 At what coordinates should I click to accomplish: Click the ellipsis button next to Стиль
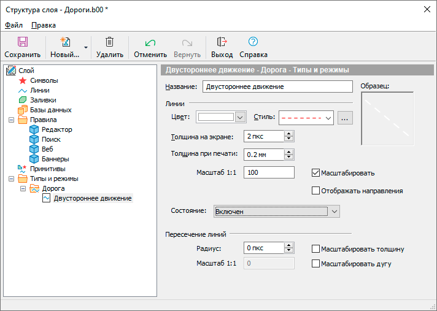(x=346, y=117)
